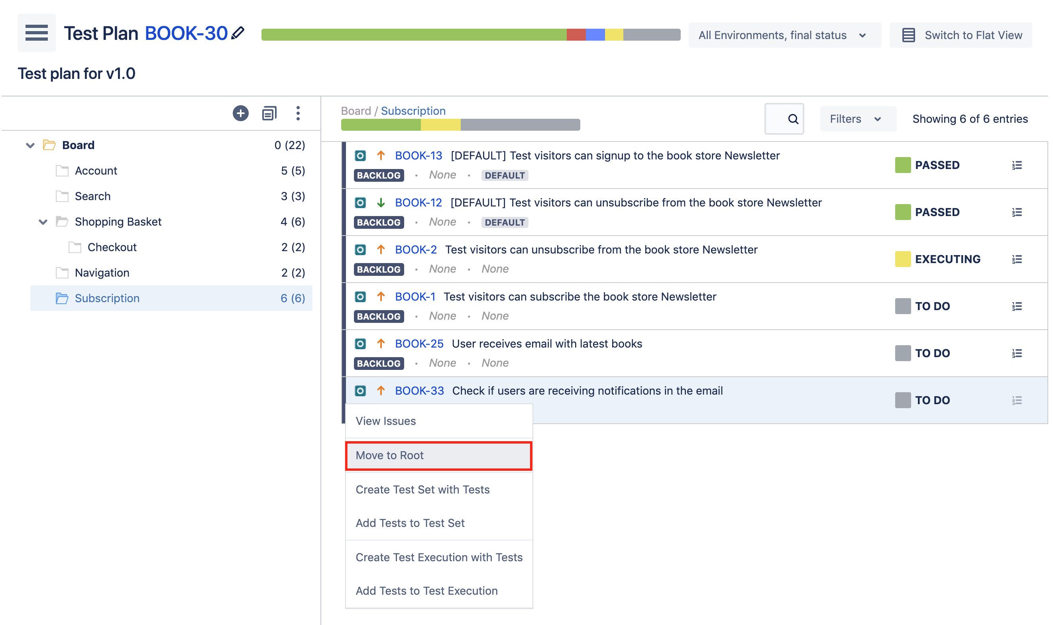
Task: Choose View Issues from context menu
Action: [439, 421]
